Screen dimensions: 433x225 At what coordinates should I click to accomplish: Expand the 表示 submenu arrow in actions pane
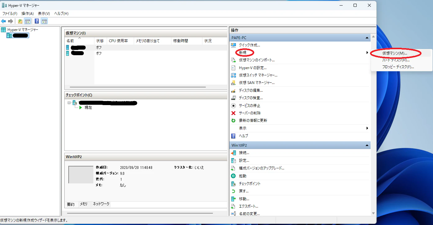pos(368,128)
